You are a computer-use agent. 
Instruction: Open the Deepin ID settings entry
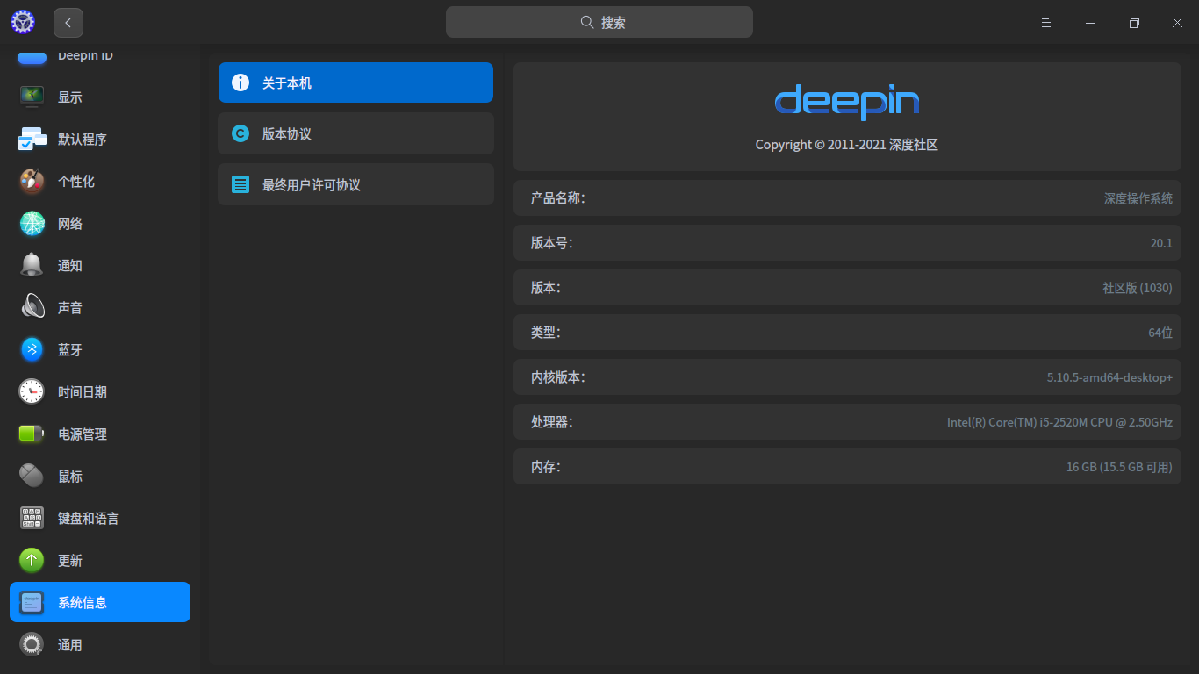click(x=100, y=55)
